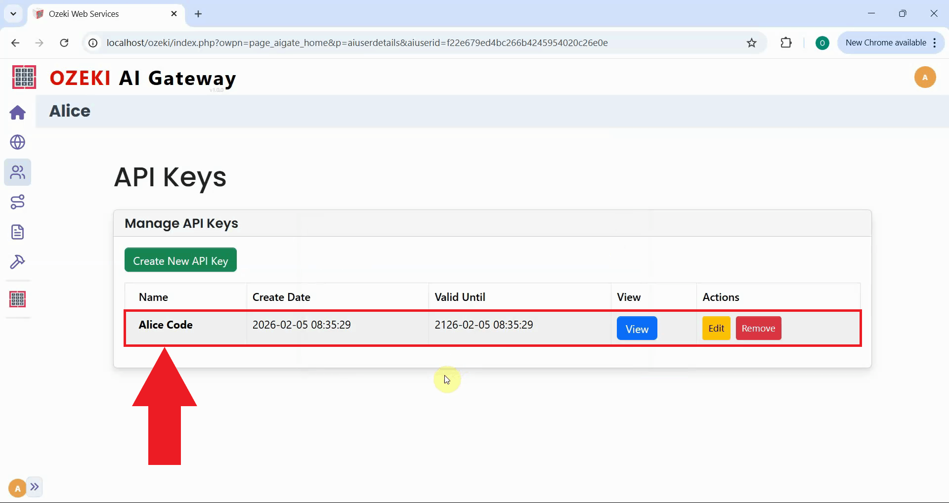Click the Alice avatar at bottom left
949x503 pixels.
(x=17, y=487)
